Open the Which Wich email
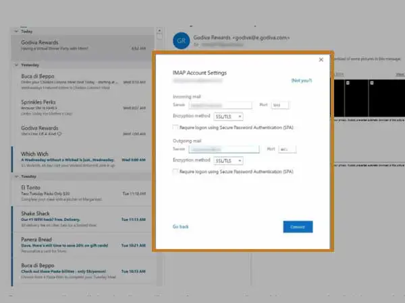Screen dimensions: 405x303 click(x=82, y=159)
